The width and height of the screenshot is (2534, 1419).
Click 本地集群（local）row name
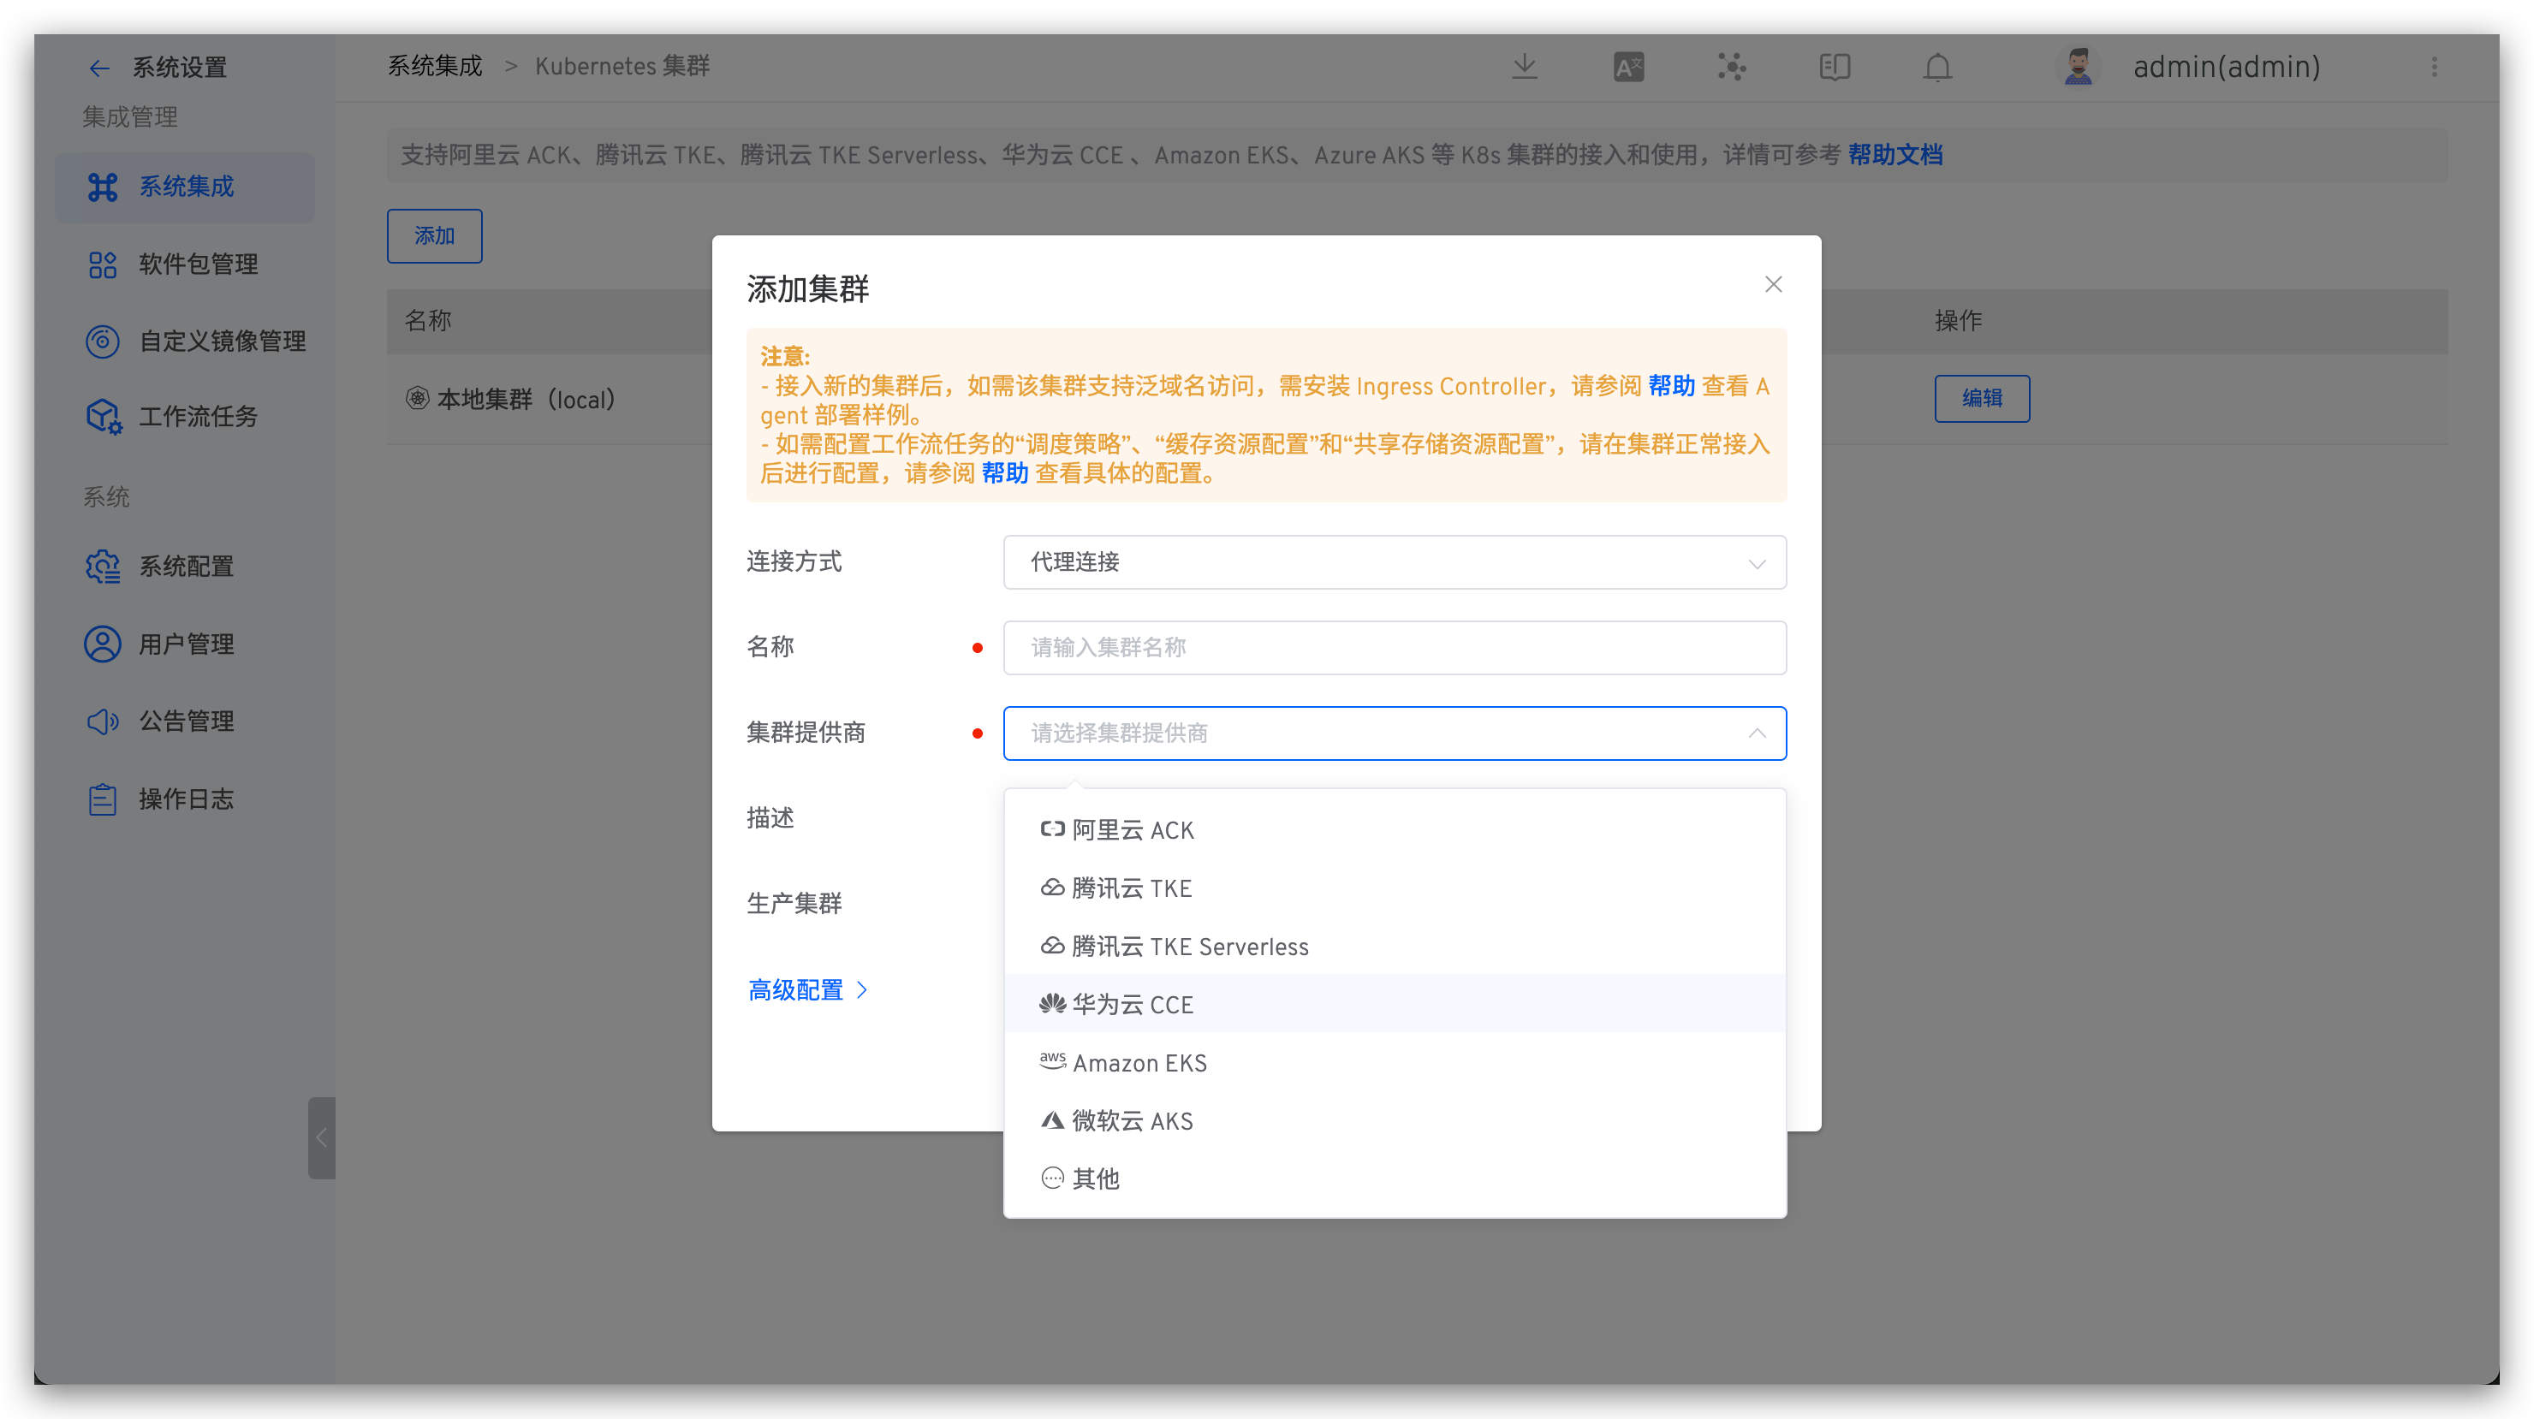(x=526, y=399)
